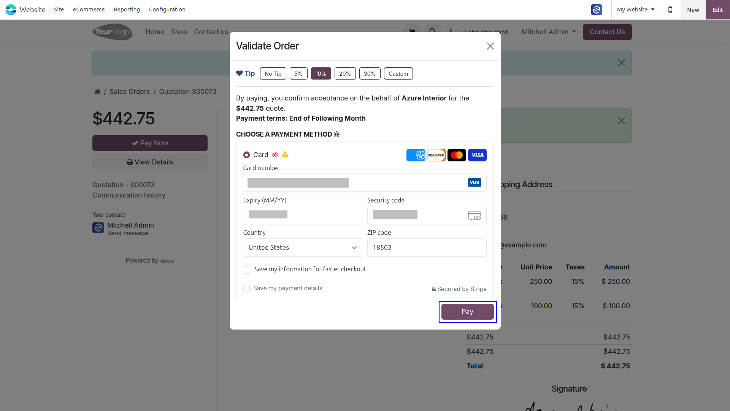Open My Website switcher dropdown
The image size is (730, 411).
(x=635, y=10)
